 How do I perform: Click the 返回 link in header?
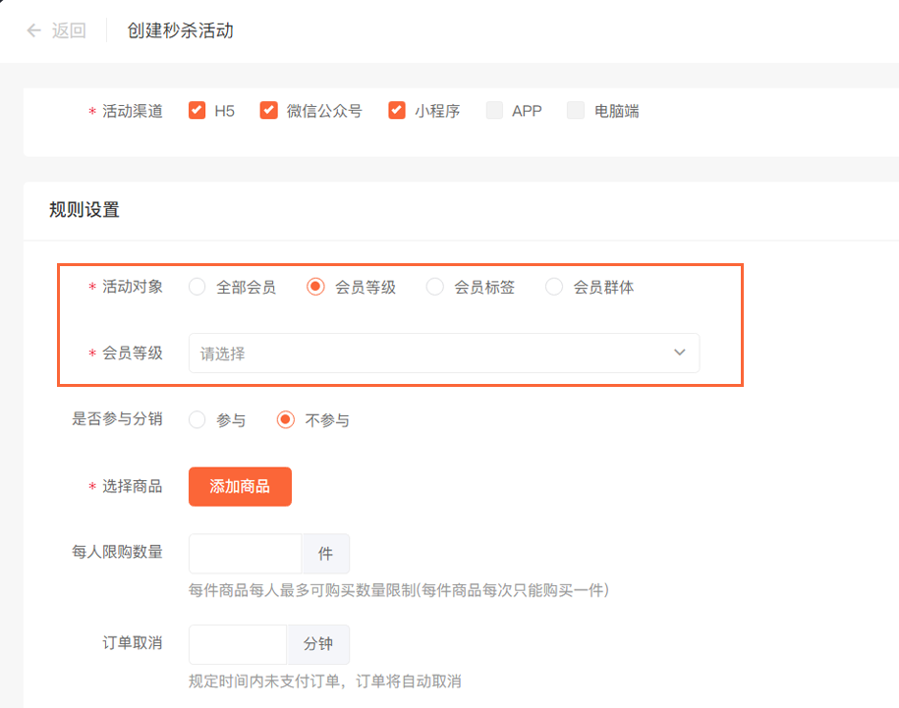[x=69, y=30]
